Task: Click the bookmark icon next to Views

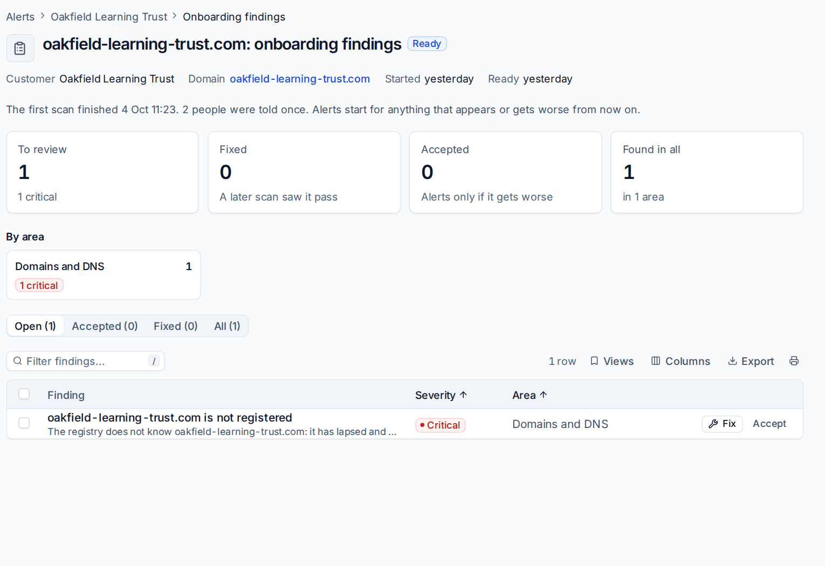Action: coord(594,361)
